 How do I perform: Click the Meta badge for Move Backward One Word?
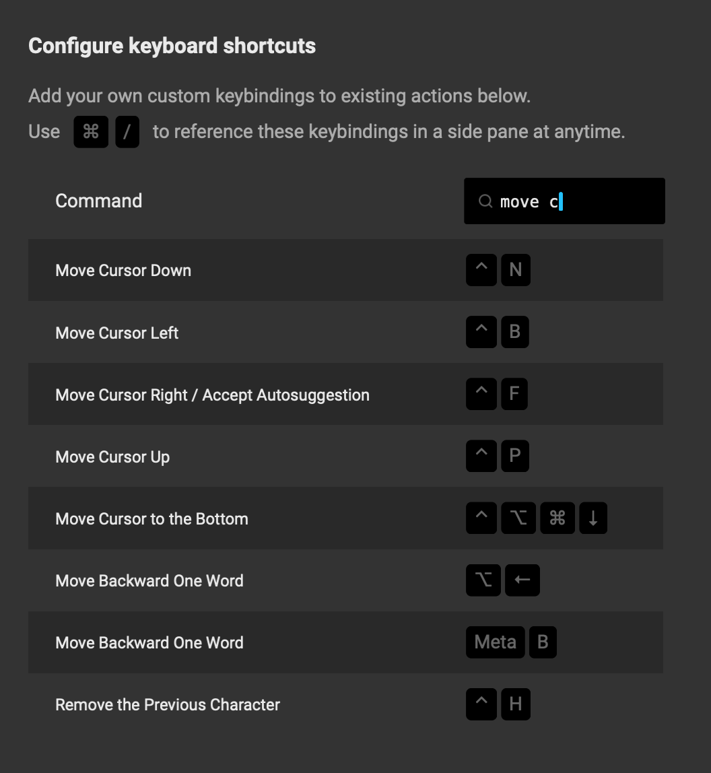pyautogui.click(x=495, y=642)
